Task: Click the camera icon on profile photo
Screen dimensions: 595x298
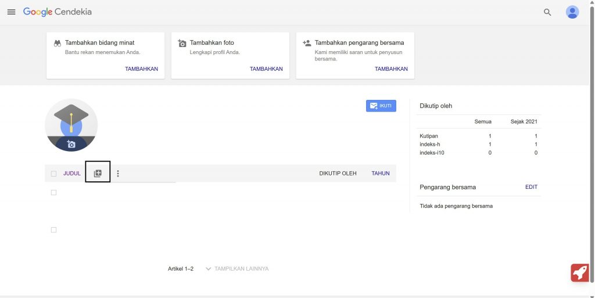Action: [x=71, y=144]
